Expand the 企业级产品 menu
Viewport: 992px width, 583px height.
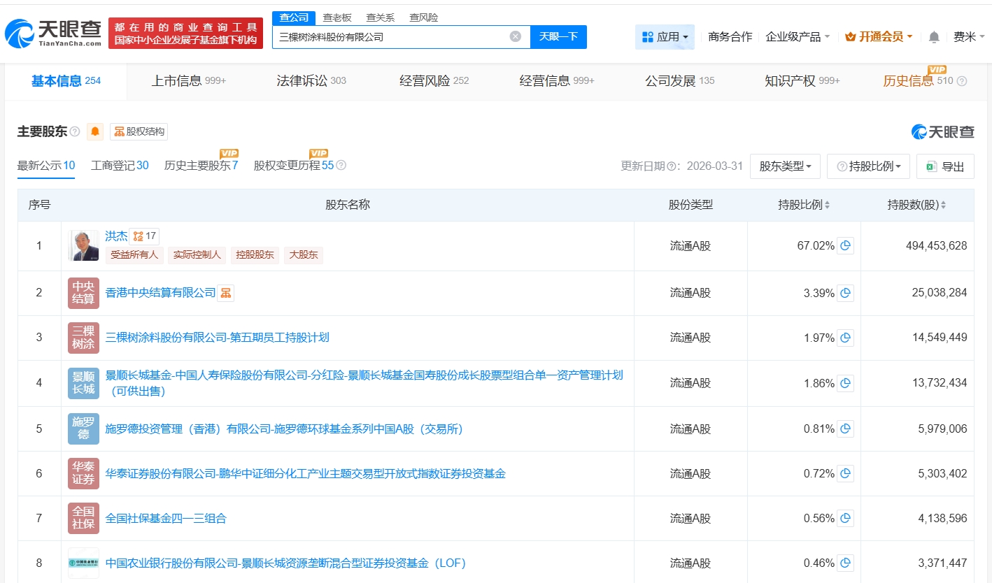798,37
